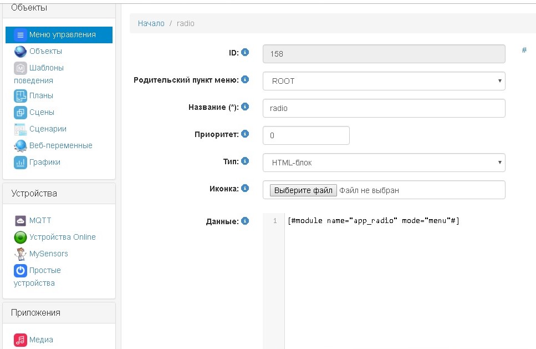
Task: Click the MySensors icon
Action: [21, 254]
